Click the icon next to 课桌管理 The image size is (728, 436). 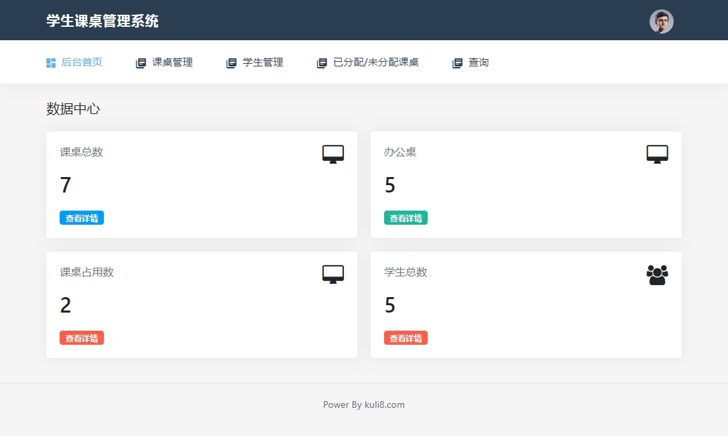(141, 63)
